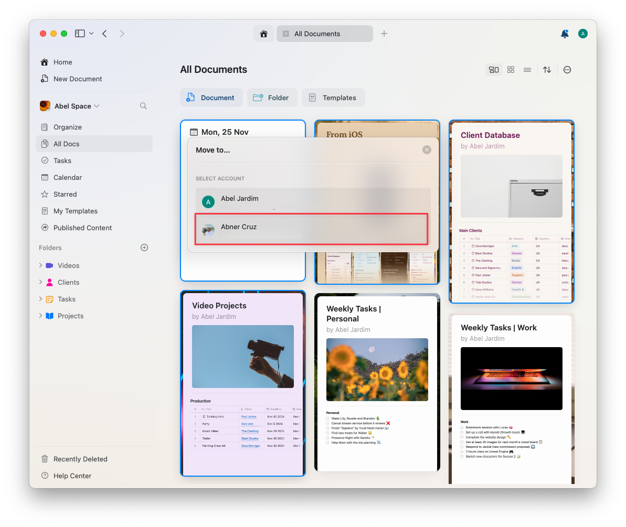
Task: Open the home tab icon
Action: 263,34
